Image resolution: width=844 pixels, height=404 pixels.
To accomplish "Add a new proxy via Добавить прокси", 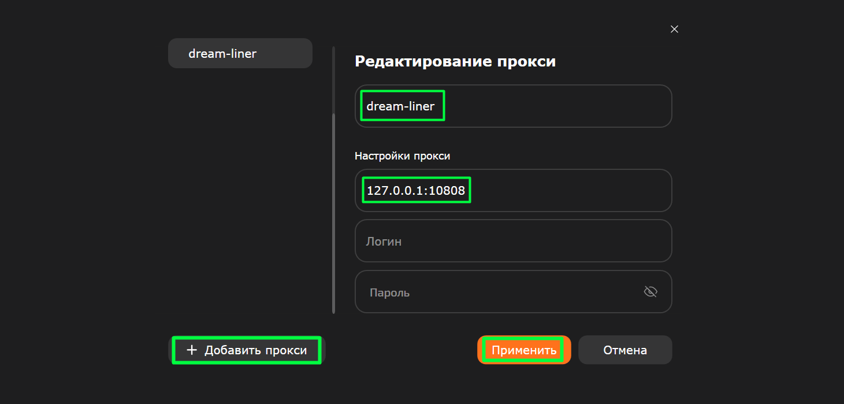I will pyautogui.click(x=247, y=350).
